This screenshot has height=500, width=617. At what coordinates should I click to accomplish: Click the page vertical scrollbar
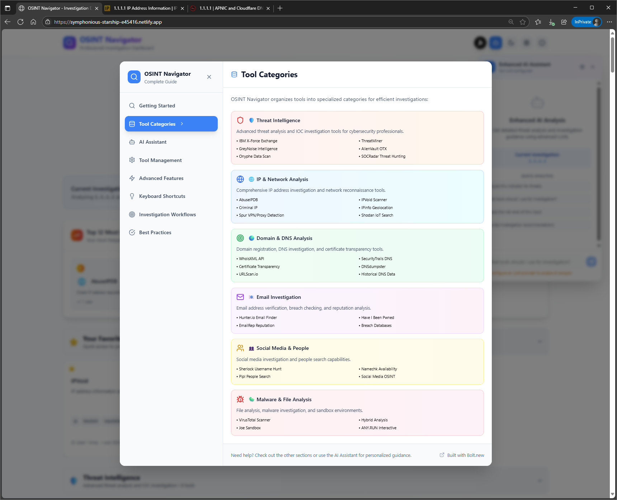point(612,264)
